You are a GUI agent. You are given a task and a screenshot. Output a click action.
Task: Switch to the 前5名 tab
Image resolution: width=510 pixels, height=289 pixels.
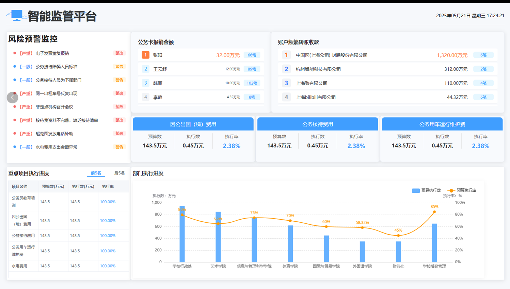point(96,173)
